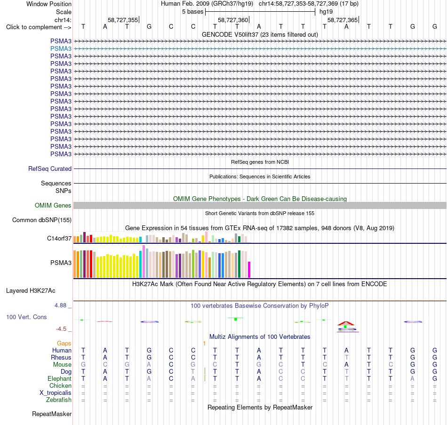Click the C14orf37 expression bar chart
This screenshot has width=447, height=425.
[162, 237]
